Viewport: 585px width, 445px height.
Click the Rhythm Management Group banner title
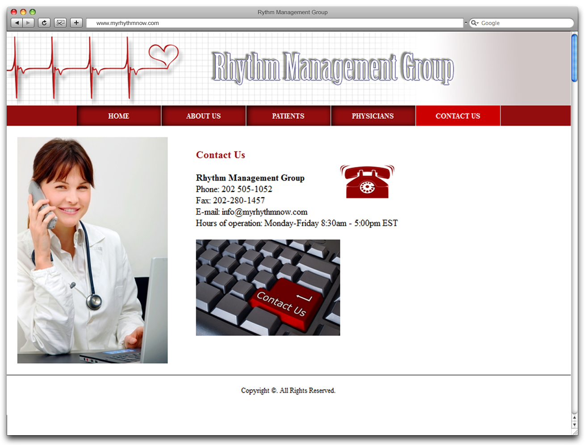(x=333, y=67)
